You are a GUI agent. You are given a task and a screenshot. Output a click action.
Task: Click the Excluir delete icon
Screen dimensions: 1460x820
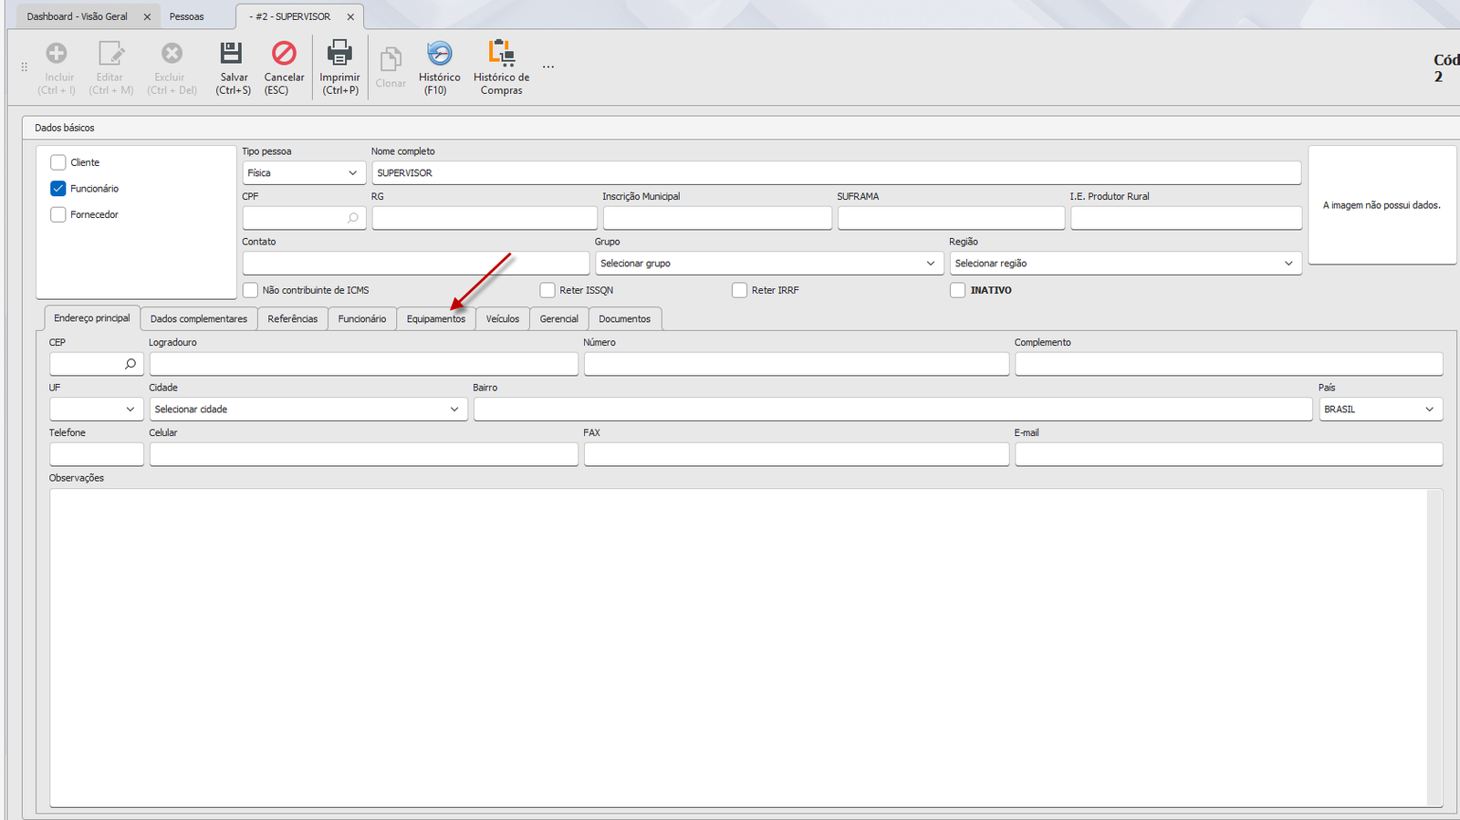click(172, 54)
